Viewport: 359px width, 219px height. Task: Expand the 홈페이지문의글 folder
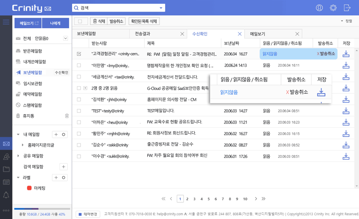[x=22, y=145]
